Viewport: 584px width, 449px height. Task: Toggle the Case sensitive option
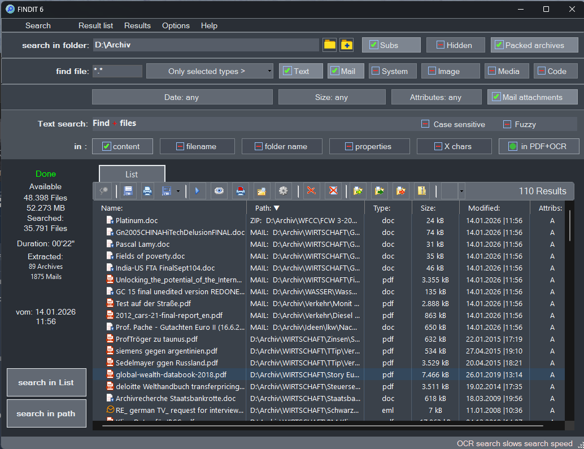pyautogui.click(x=426, y=124)
